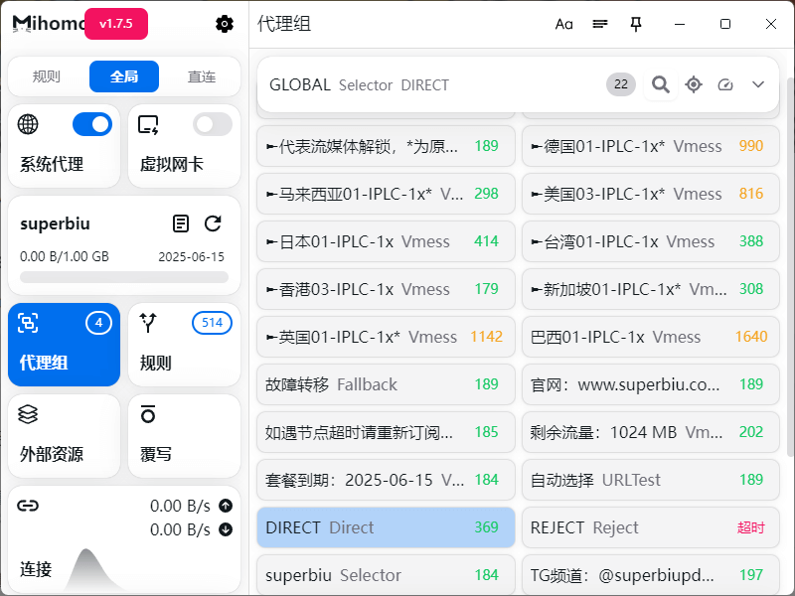Image resolution: width=795 pixels, height=596 pixels.
Task: Enable the virtual network card switch
Action: [212, 124]
